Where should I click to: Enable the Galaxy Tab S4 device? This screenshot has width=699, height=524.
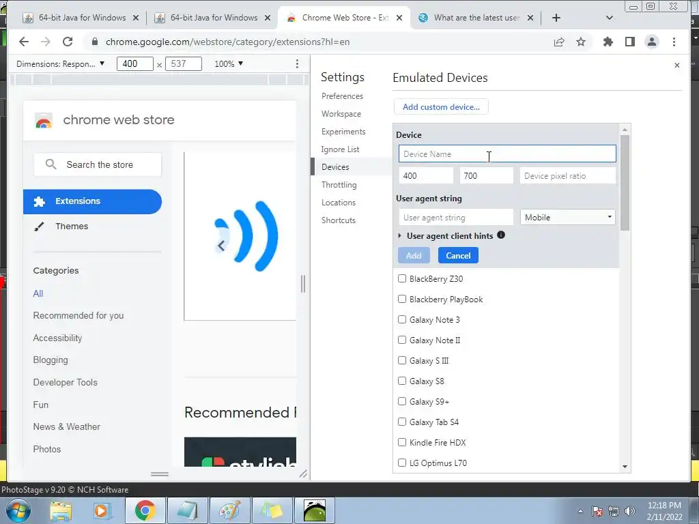(401, 422)
